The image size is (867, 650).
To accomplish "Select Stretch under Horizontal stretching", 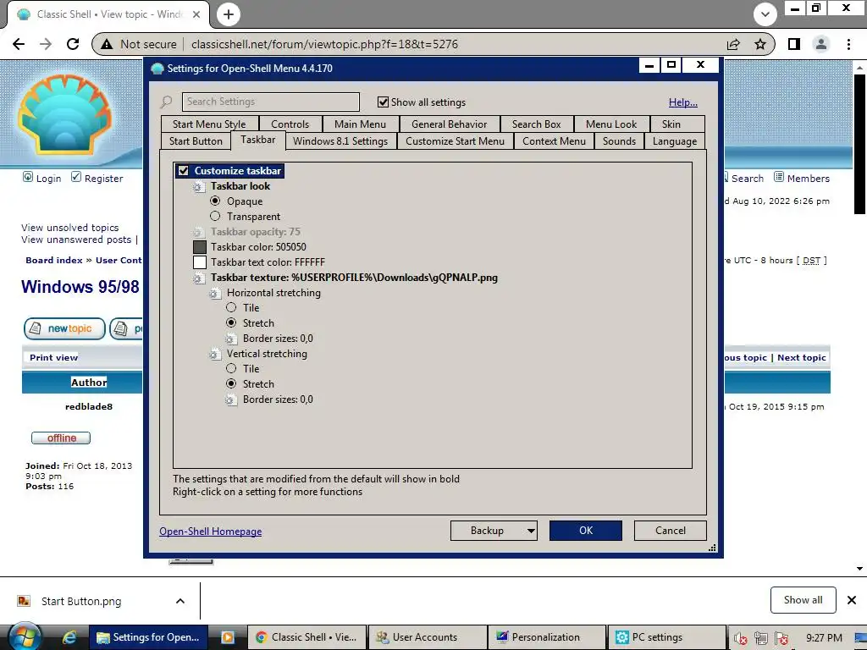I will point(231,322).
